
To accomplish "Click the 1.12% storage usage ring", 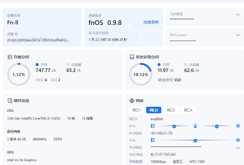I will (19, 74).
